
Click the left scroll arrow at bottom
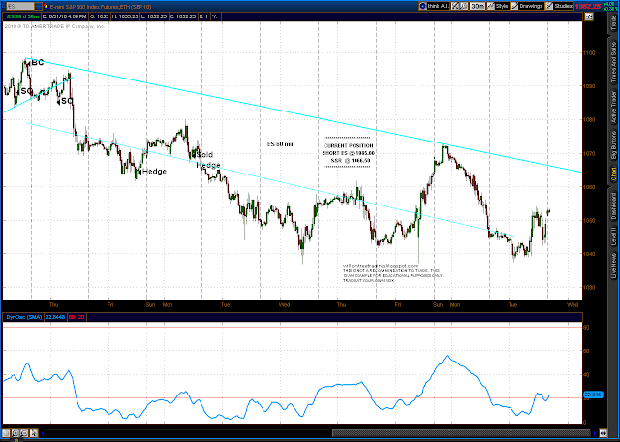[x=43, y=433]
